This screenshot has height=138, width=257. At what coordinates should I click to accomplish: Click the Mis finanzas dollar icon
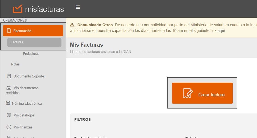pyautogui.click(x=9, y=127)
